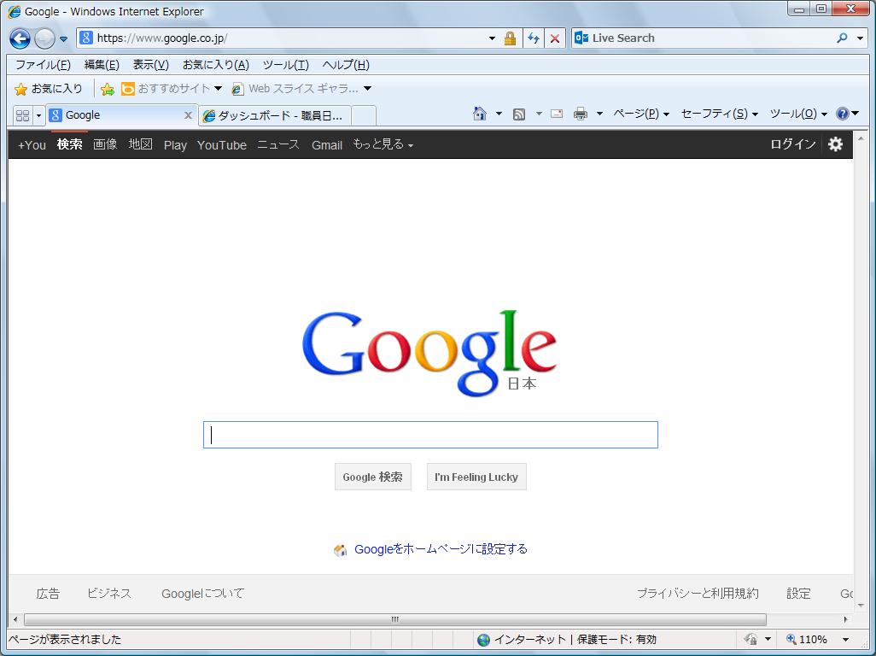Open the 編集(E) menu
876x656 pixels.
click(102, 65)
